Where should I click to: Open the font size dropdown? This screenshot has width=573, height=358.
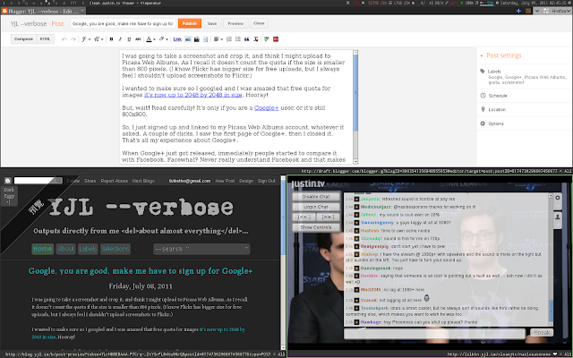click(x=98, y=39)
